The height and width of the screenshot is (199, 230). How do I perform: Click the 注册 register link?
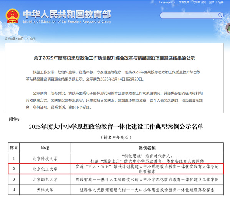tap(221, 2)
